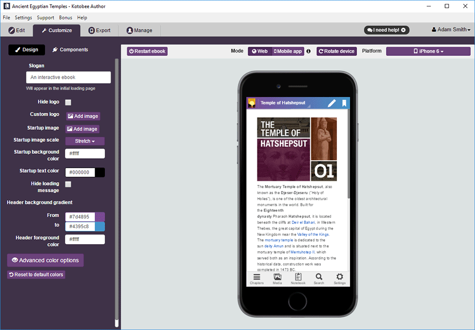Image resolution: width=475 pixels, height=330 pixels.
Task: Tick the Hide loading message checkbox
Action: pyautogui.click(x=68, y=184)
